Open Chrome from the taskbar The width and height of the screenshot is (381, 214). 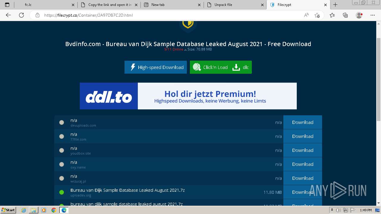pos(54,210)
